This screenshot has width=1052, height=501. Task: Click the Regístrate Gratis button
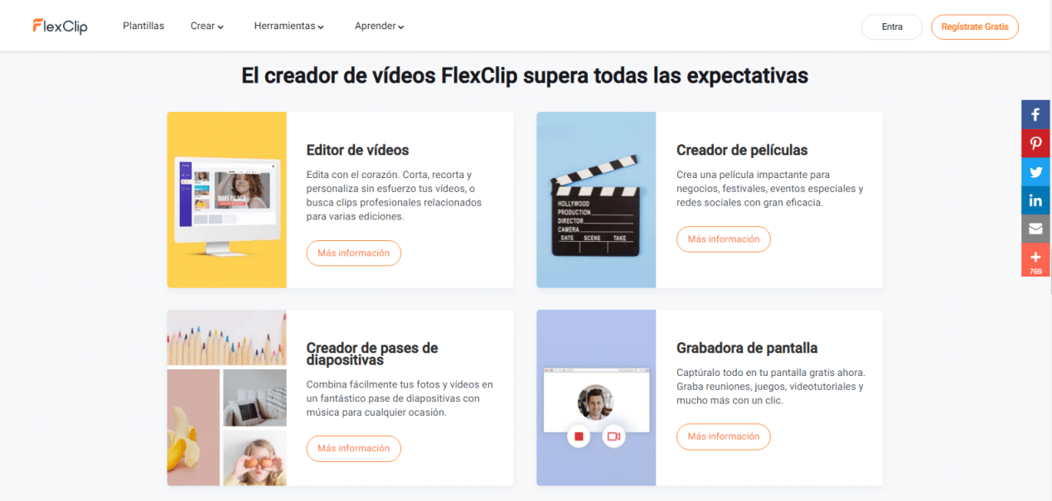975,26
